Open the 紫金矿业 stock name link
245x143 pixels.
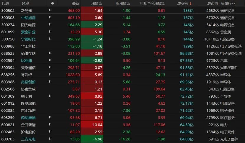[28, 32]
